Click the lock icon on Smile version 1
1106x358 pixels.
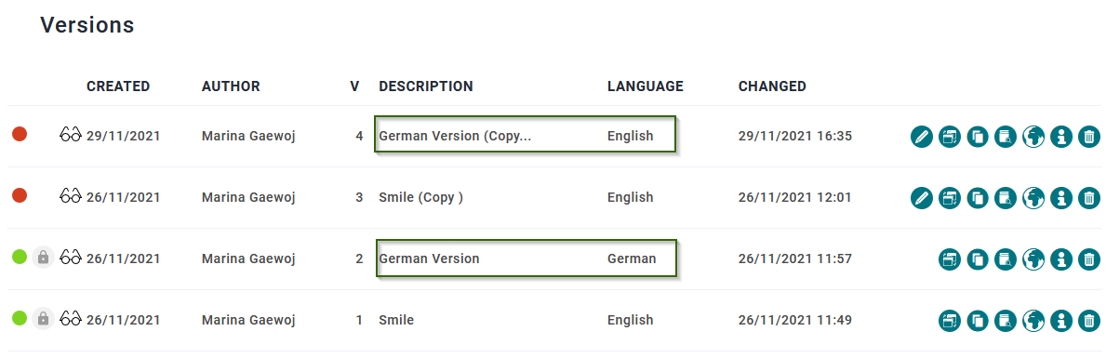[x=43, y=319]
